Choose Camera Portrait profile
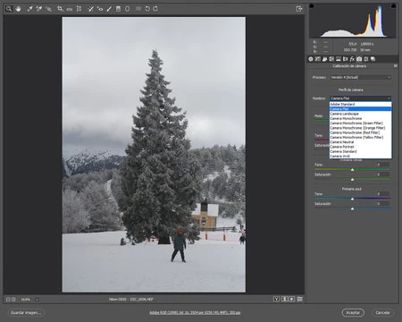Image resolution: width=402 pixels, height=322 pixels. click(360, 147)
